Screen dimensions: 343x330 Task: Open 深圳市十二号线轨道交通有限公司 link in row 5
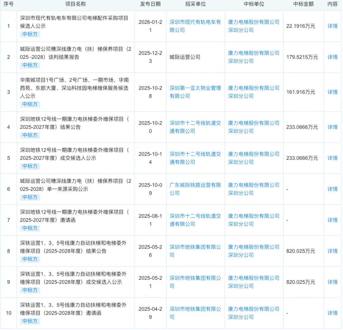(x=195, y=158)
